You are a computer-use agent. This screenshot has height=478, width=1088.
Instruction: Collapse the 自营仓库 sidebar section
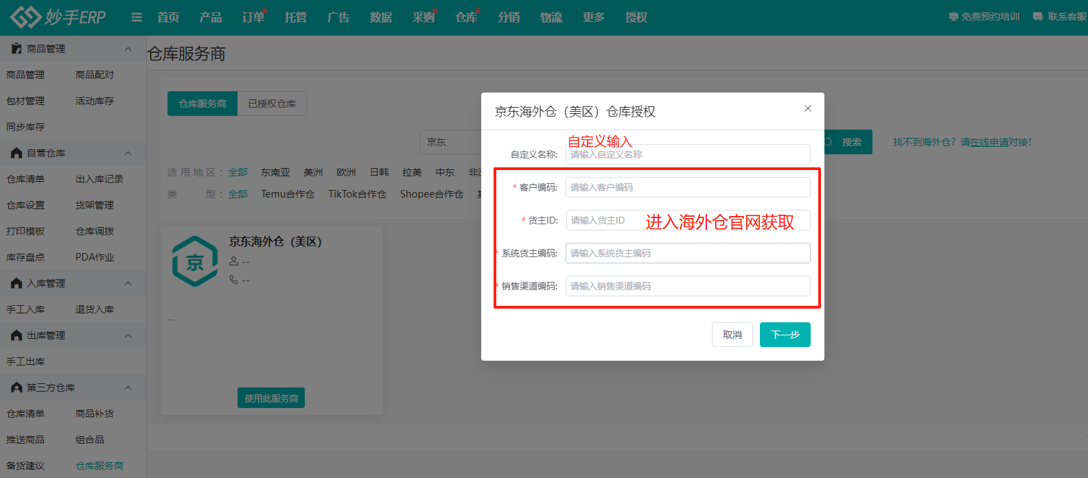[128, 153]
